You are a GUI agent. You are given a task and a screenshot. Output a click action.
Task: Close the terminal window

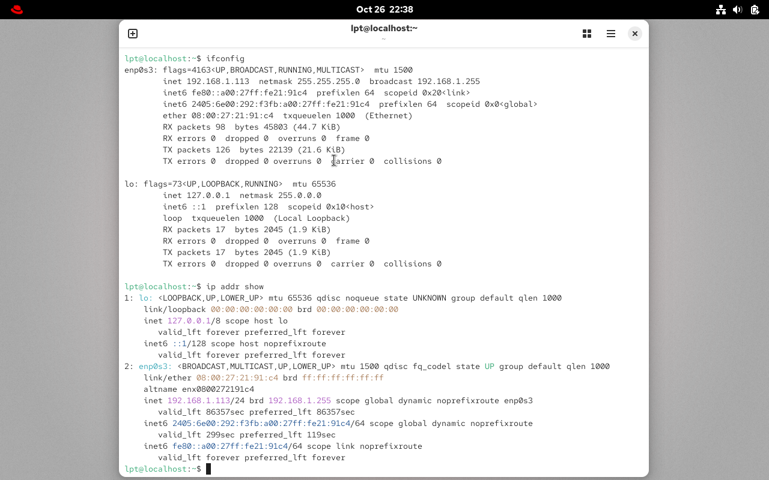(x=634, y=34)
